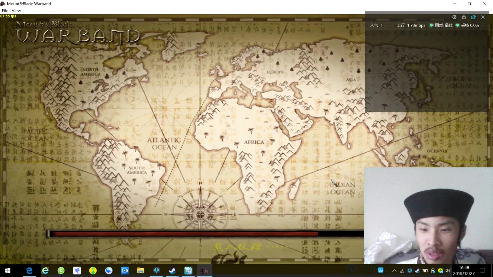This screenshot has width=493, height=277.
Task: Click the 67.55 fps counter text
Action: (8, 16)
